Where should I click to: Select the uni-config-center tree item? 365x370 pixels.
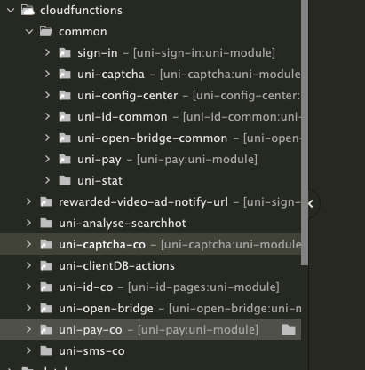(150, 96)
